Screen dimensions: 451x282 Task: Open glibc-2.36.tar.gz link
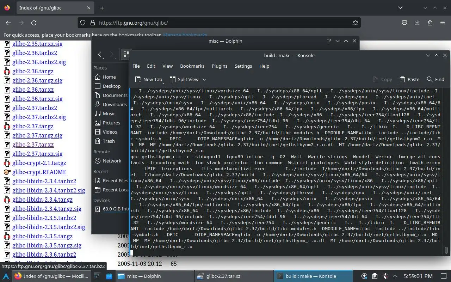(33, 71)
